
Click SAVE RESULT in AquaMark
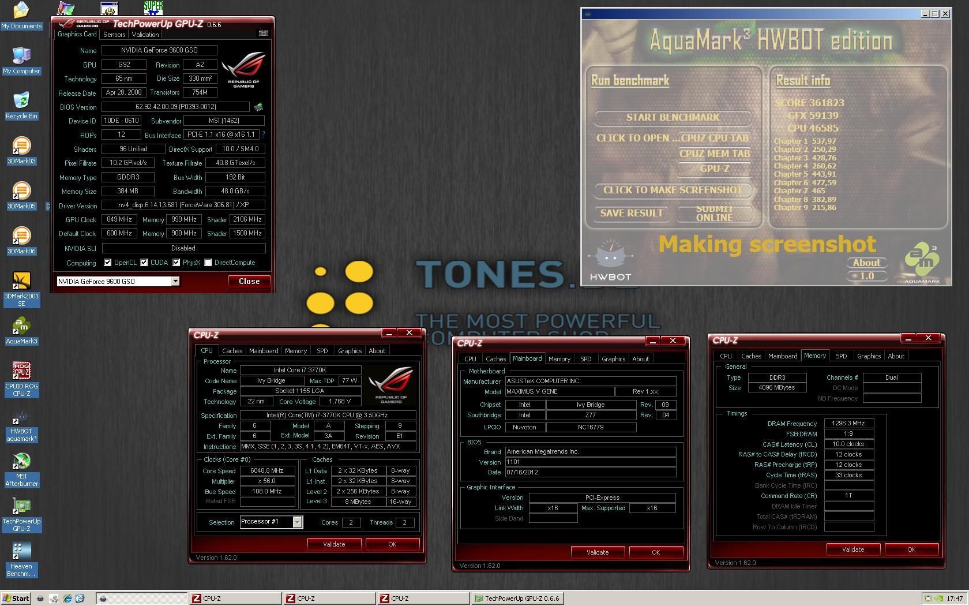coord(631,213)
